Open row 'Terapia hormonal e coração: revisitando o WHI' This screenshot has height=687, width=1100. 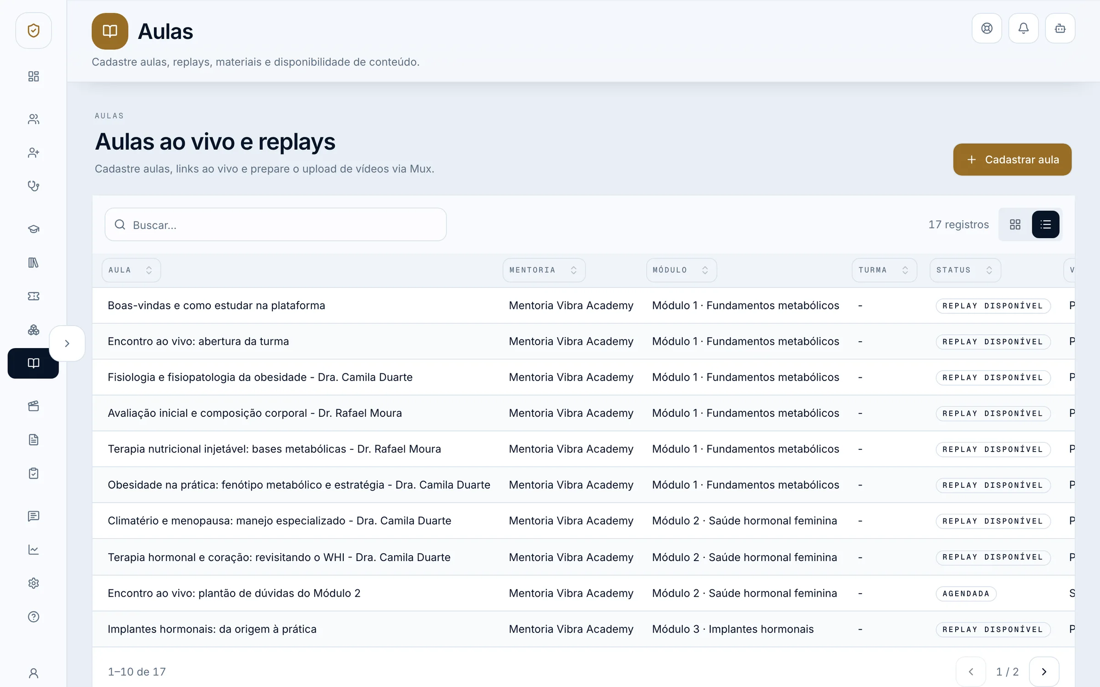click(583, 557)
